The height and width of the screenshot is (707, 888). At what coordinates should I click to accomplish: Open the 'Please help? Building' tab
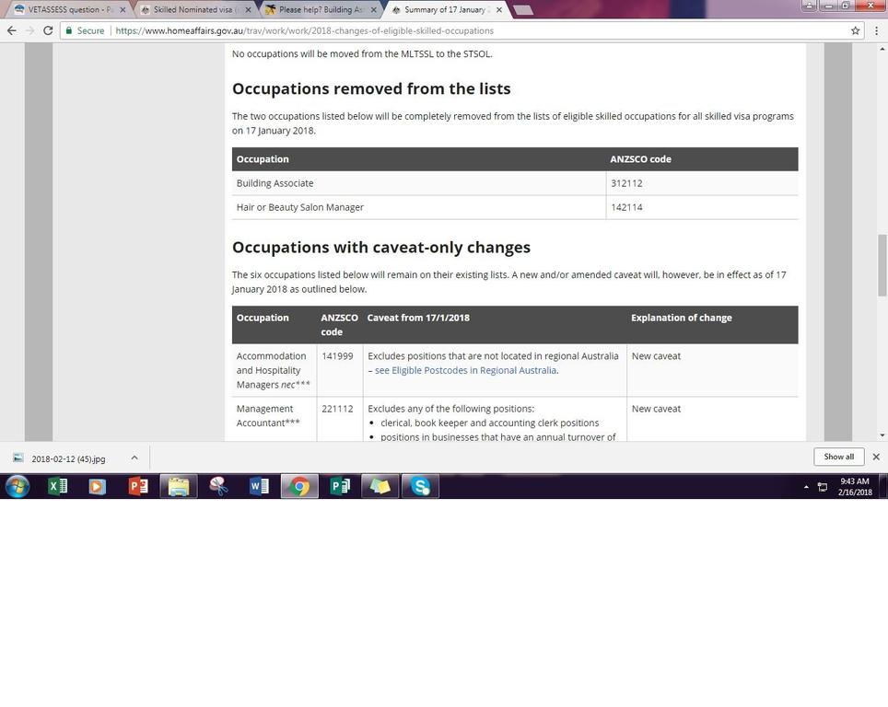(x=318, y=9)
